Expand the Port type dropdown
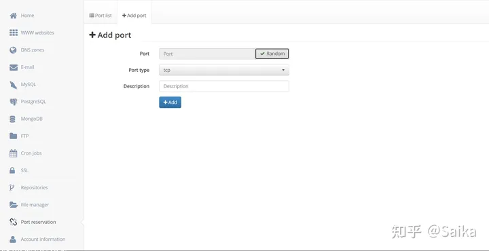Screen dimensions: 489x251 click(x=224, y=70)
